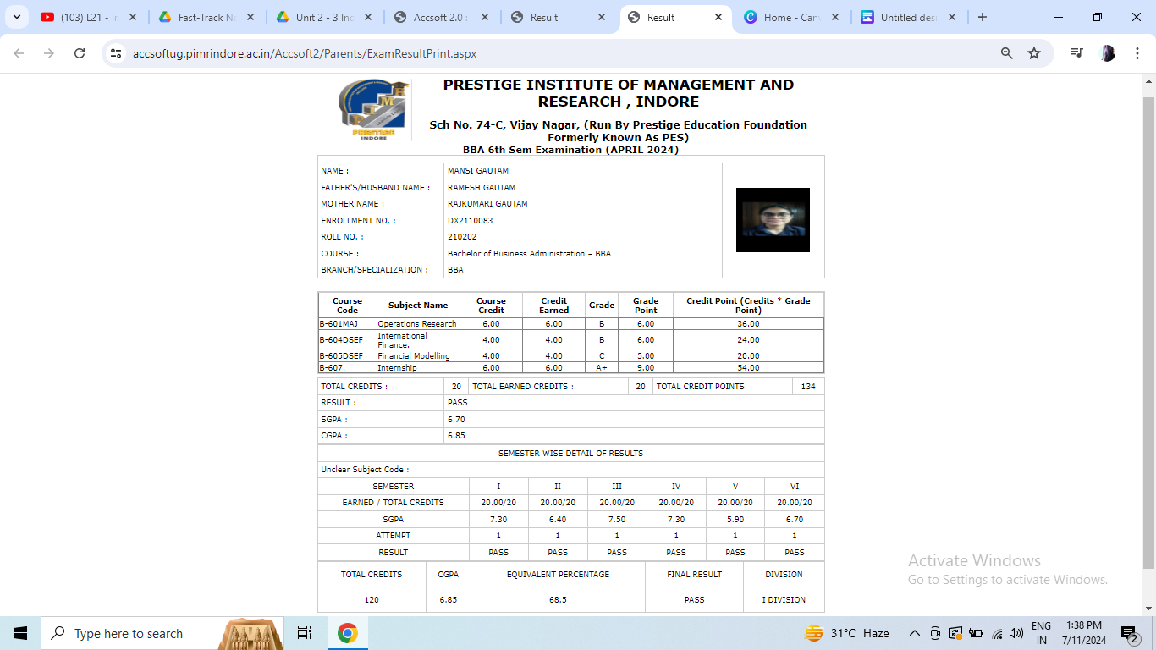
Task: Click the browser back arrow
Action: (19, 53)
